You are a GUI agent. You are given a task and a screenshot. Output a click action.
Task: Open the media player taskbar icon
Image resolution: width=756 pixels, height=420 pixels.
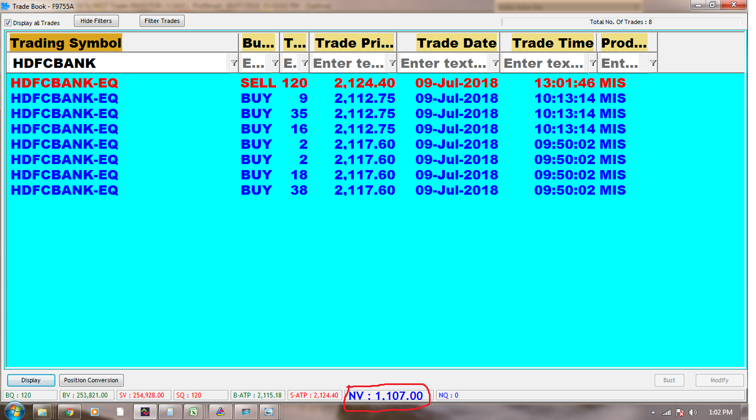click(x=95, y=412)
